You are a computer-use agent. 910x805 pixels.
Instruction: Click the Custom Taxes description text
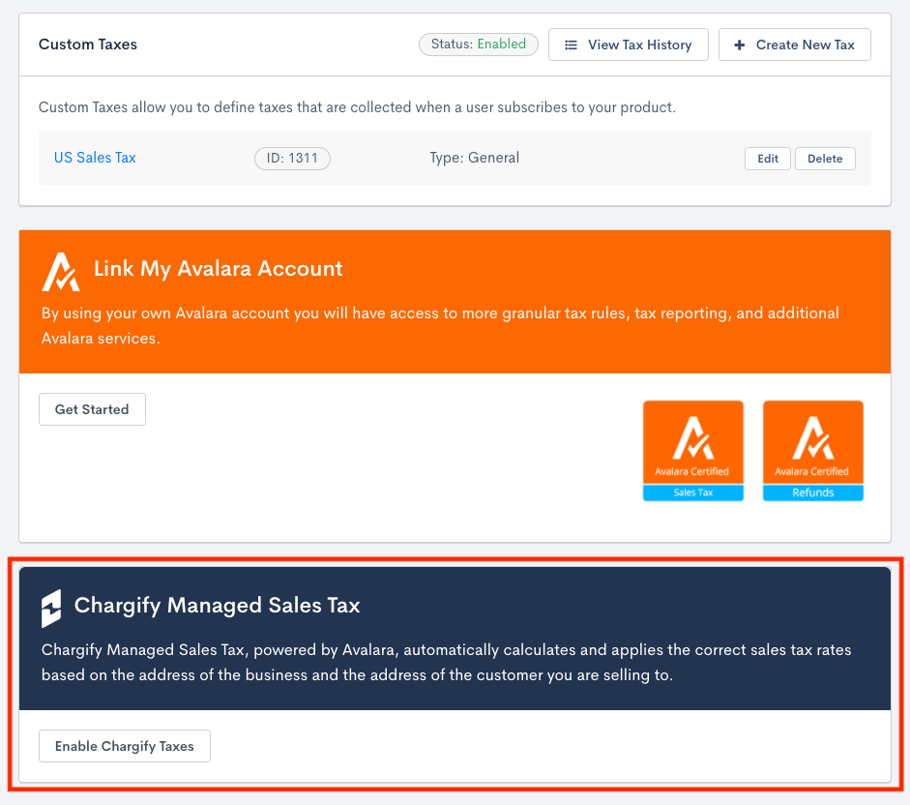(357, 107)
